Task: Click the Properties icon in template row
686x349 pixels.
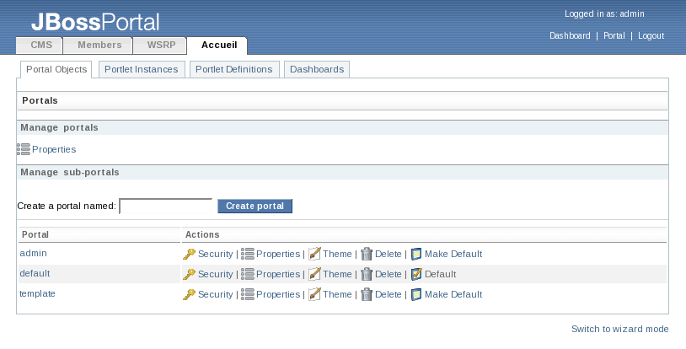Action: pyautogui.click(x=248, y=294)
